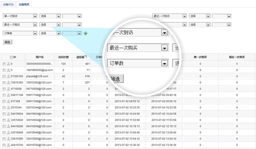
Task: Open the 最近一次到访 dropdown
Action: (x=170, y=16)
